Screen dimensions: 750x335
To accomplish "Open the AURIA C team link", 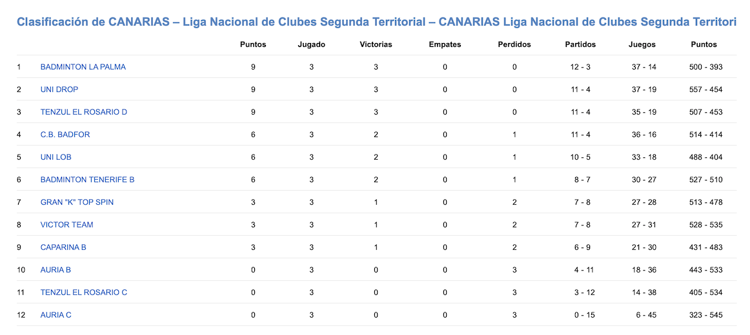I will 56,315.
